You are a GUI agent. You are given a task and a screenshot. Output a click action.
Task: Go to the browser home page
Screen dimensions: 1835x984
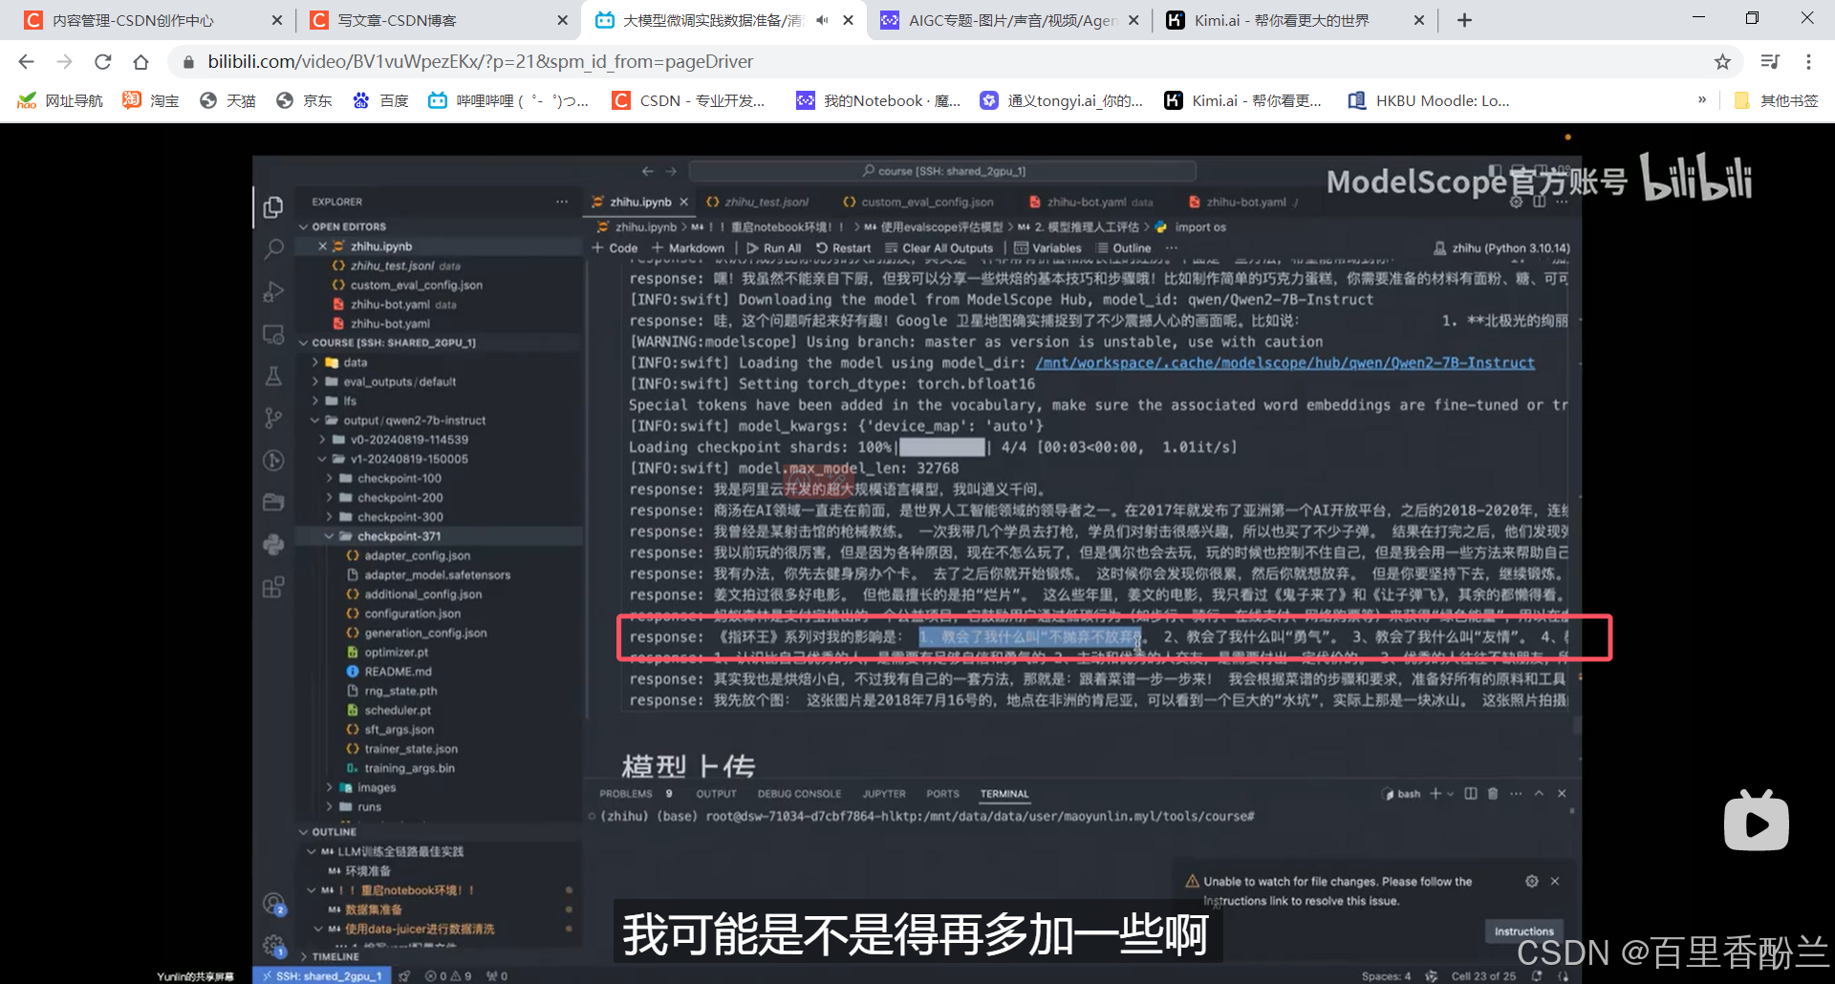coord(140,62)
